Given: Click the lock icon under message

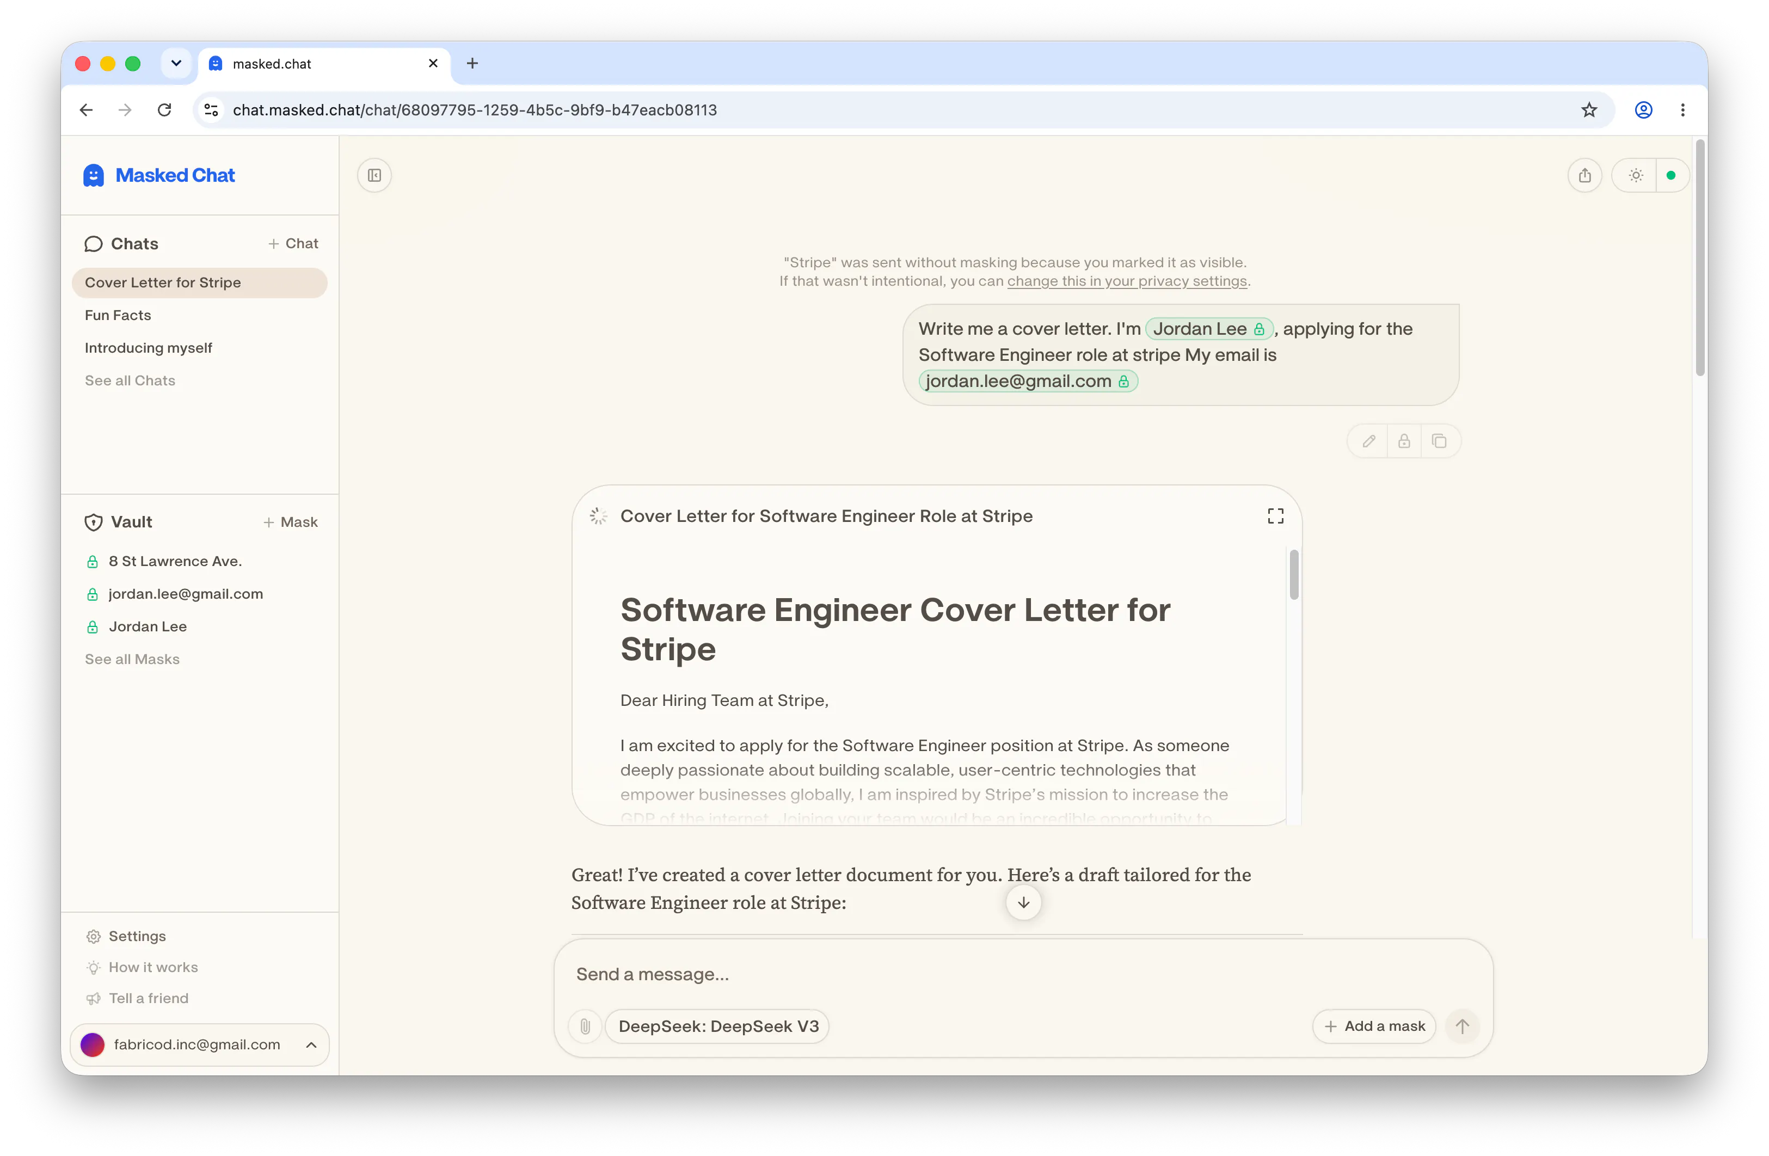Looking at the screenshot, I should click(1403, 441).
